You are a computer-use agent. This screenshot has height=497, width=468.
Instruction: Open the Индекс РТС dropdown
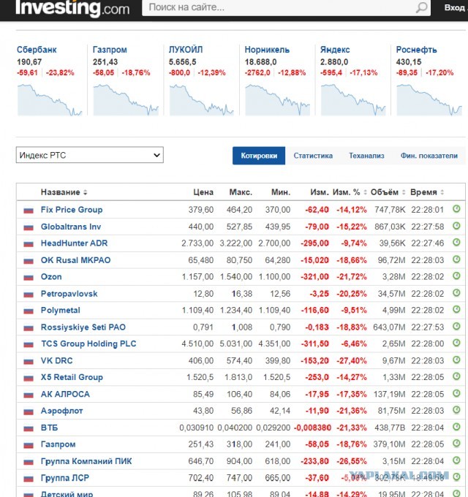(x=90, y=155)
